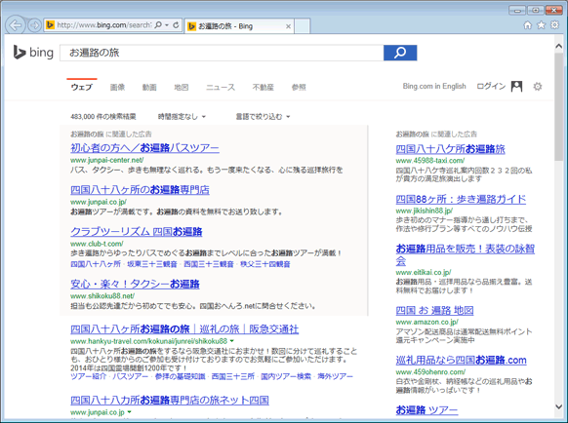This screenshot has width=568, height=423.
Task: Select the ウェブ search tab
Action: click(x=82, y=87)
